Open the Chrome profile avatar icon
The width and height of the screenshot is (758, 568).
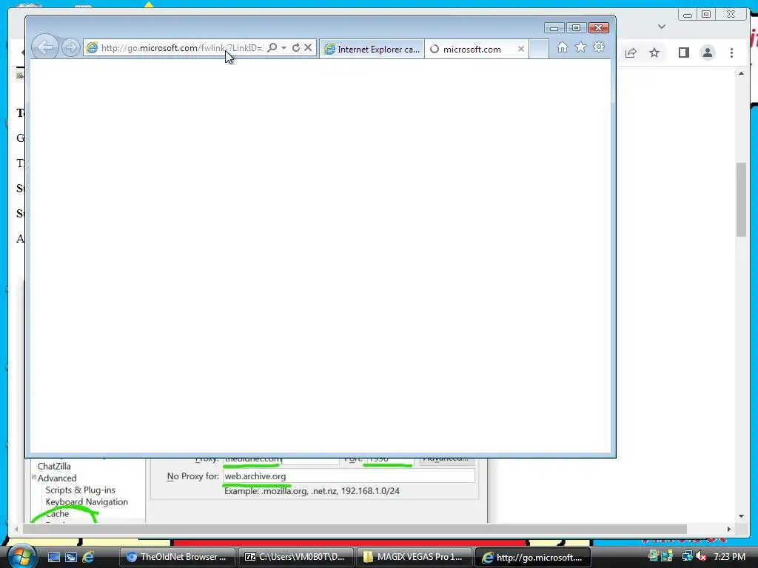(x=708, y=53)
